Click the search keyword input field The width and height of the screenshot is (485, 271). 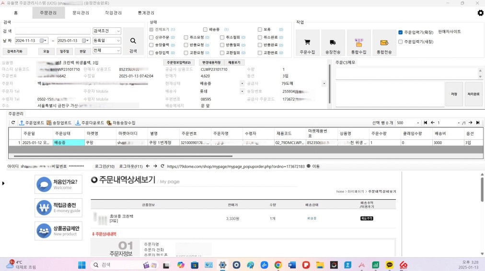point(52,31)
